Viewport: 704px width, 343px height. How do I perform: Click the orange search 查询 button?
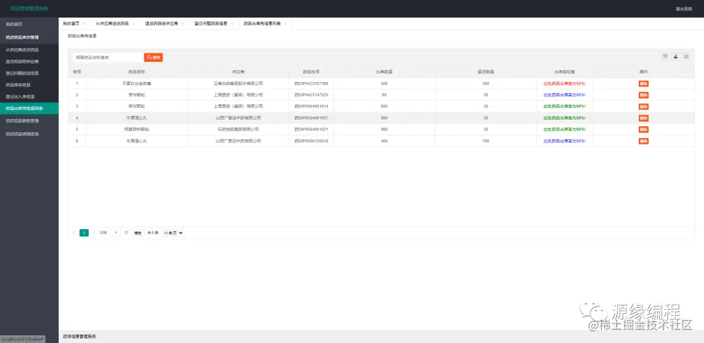tap(153, 57)
